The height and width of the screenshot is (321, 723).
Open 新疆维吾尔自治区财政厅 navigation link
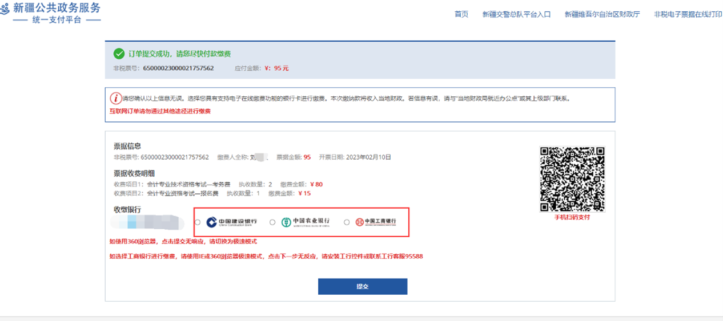(x=602, y=14)
